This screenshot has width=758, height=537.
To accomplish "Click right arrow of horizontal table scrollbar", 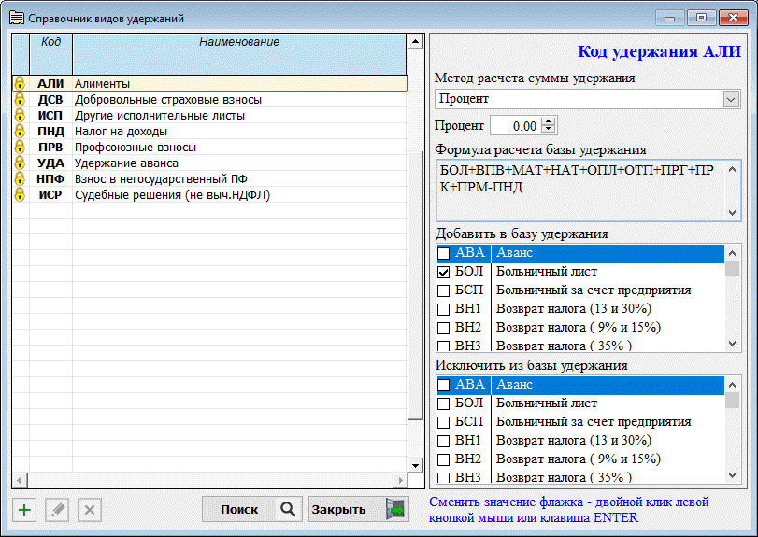I will (x=400, y=481).
